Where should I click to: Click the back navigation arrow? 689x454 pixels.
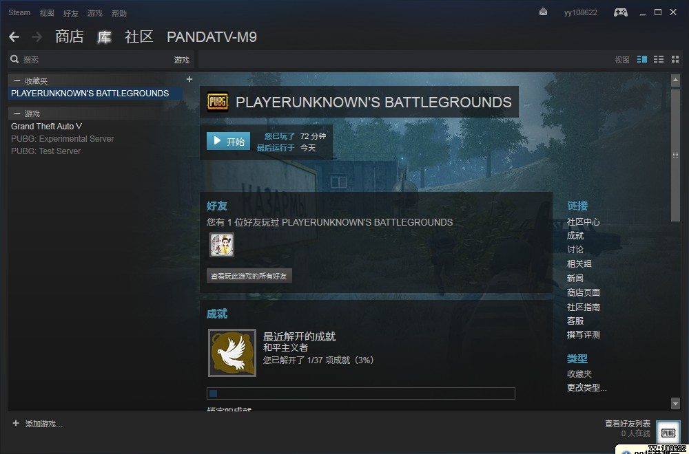pyautogui.click(x=14, y=37)
